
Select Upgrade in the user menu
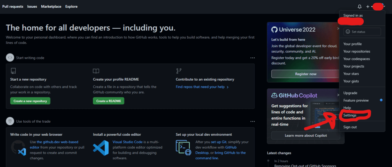[350, 93]
